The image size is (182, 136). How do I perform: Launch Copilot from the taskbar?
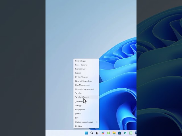pos(103,133)
